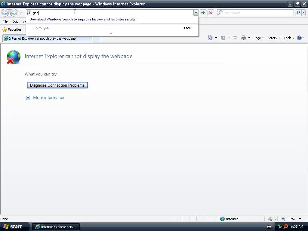The width and height of the screenshot is (308, 231).
Task: Select the 'Internet Explorer cannot display the webpage' tab
Action: (x=47, y=38)
